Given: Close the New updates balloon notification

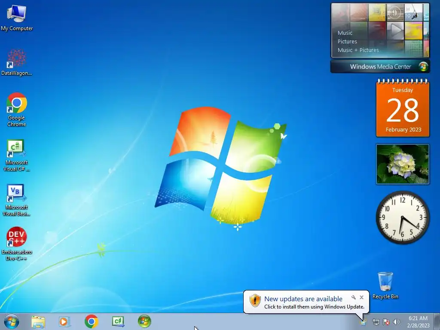Looking at the screenshot, I should click(361, 297).
